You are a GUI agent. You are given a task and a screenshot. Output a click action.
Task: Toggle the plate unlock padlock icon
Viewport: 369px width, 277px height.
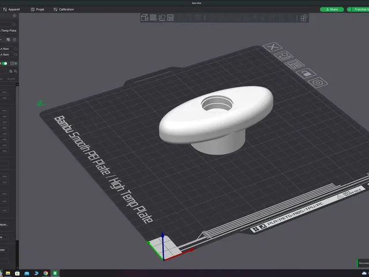click(x=306, y=73)
